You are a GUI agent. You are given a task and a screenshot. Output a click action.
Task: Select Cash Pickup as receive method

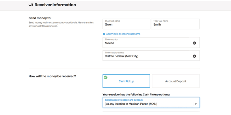click(x=126, y=81)
